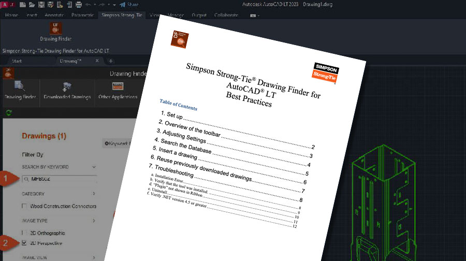466x261 pixels.
Task: Switch to the Manage ribbon tab
Action: click(176, 15)
